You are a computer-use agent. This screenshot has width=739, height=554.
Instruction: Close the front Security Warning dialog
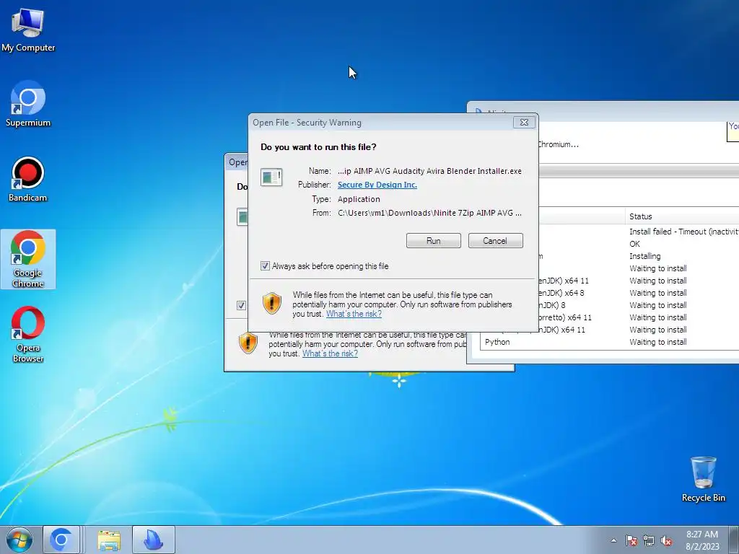coord(524,123)
